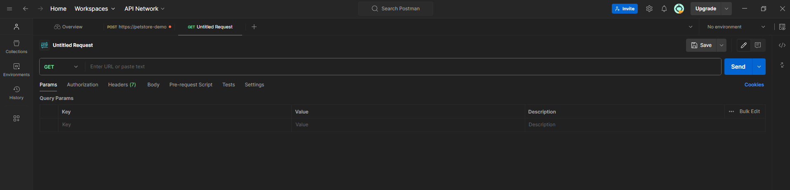The image size is (790, 190).
Task: Open the Cookies link
Action: [x=754, y=85]
